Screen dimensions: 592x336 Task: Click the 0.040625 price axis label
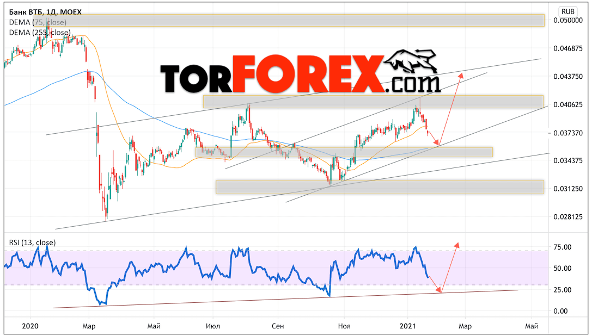coord(568,105)
